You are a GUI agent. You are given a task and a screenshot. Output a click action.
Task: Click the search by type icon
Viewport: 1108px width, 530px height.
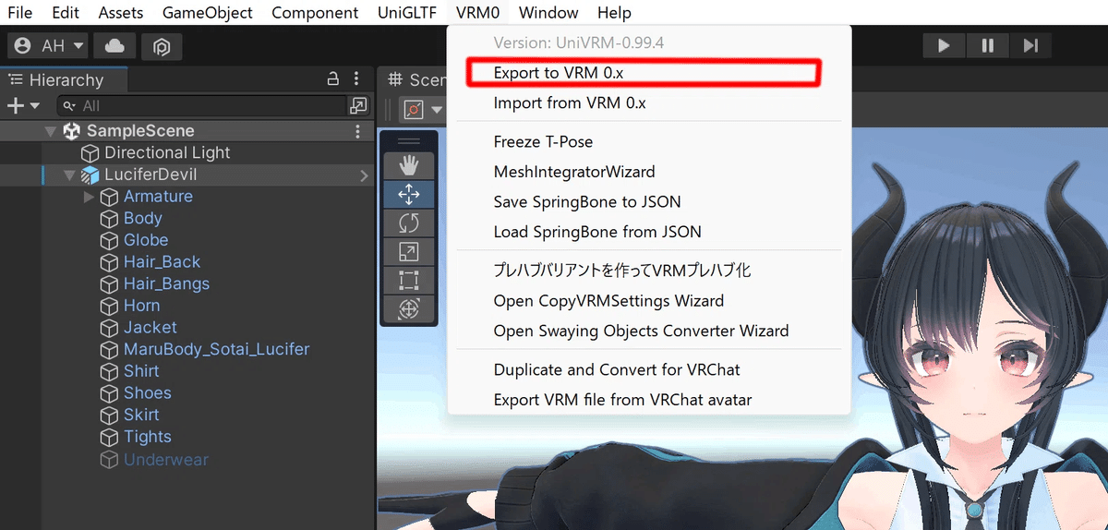[358, 106]
